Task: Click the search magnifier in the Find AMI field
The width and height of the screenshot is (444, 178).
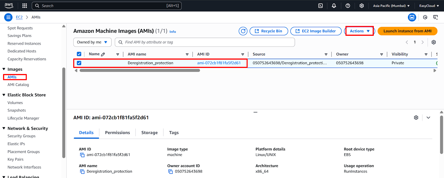Action: click(120, 42)
